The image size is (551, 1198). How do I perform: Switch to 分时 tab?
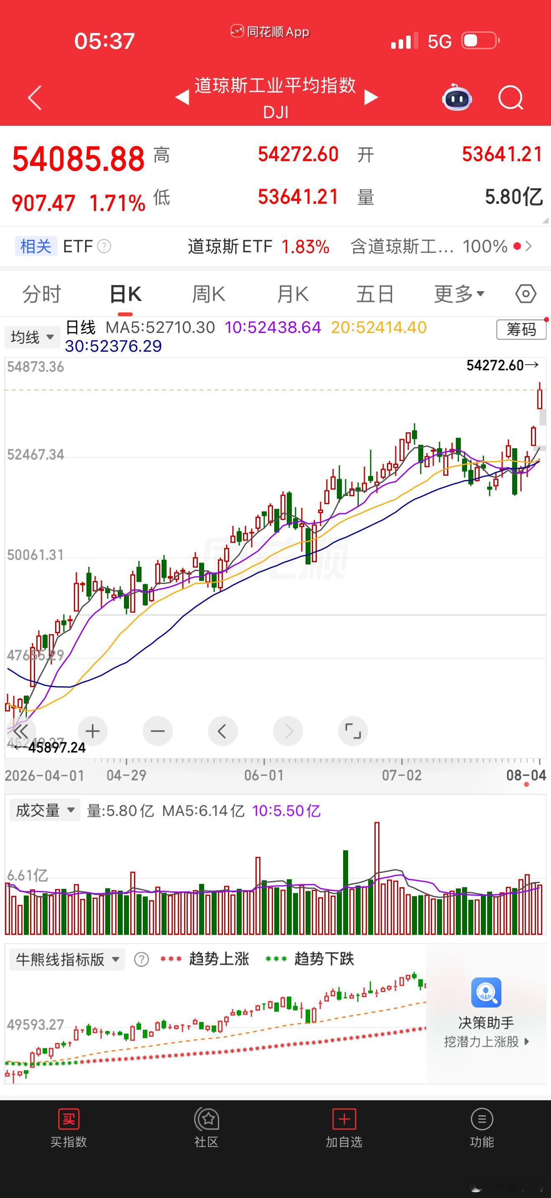[42, 294]
